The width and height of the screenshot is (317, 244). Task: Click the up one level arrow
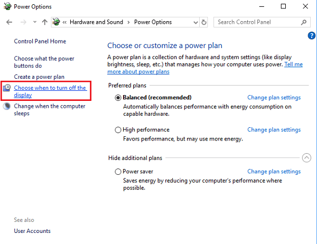pos(44,22)
